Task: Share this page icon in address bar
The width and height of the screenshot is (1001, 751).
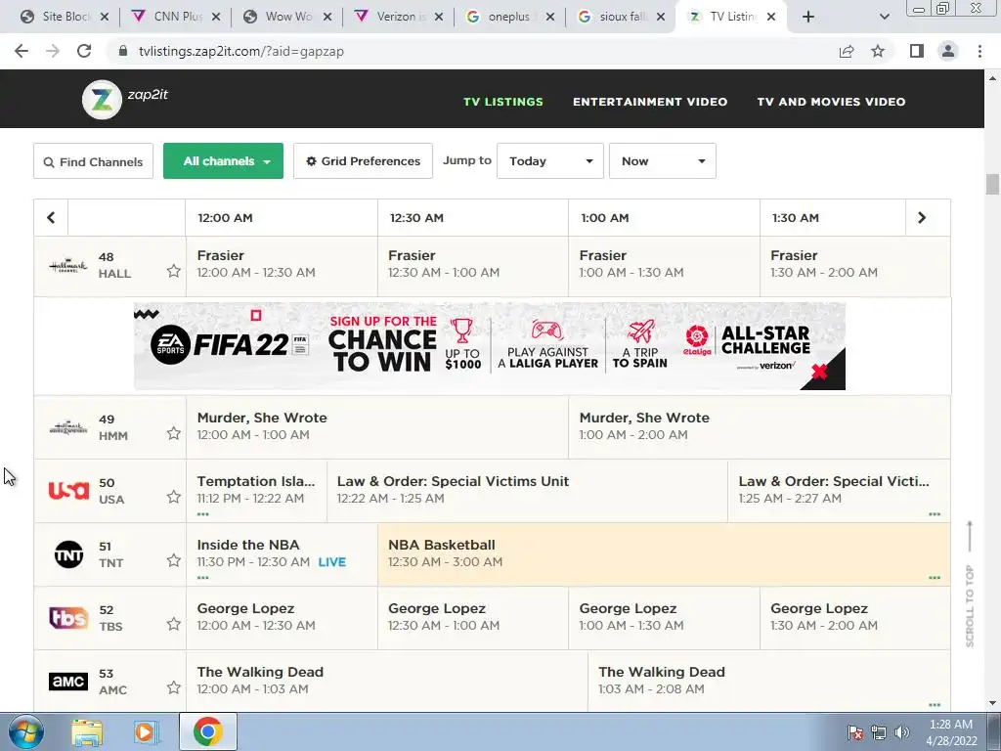Action: [847, 51]
